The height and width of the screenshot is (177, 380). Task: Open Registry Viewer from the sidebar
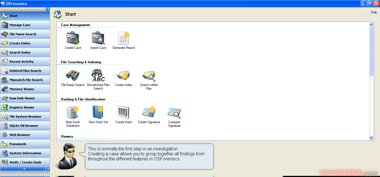[25, 107]
